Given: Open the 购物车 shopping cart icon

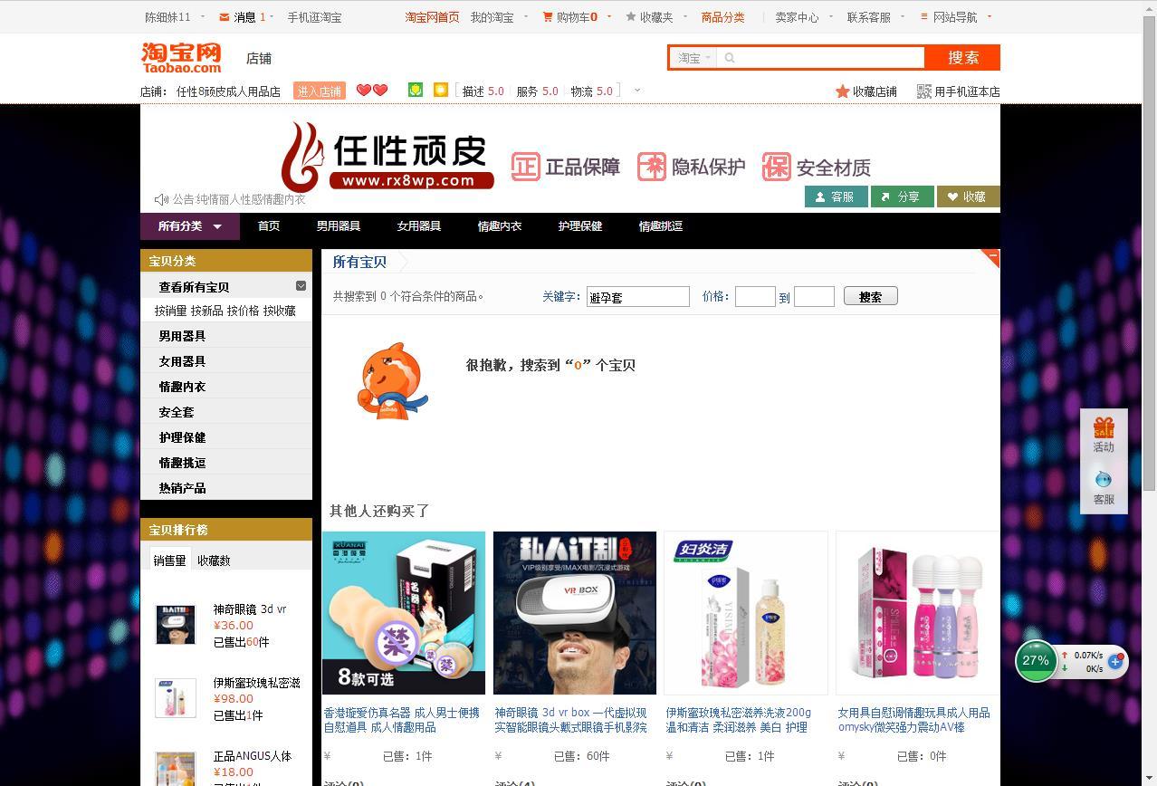Looking at the screenshot, I should click(x=548, y=16).
